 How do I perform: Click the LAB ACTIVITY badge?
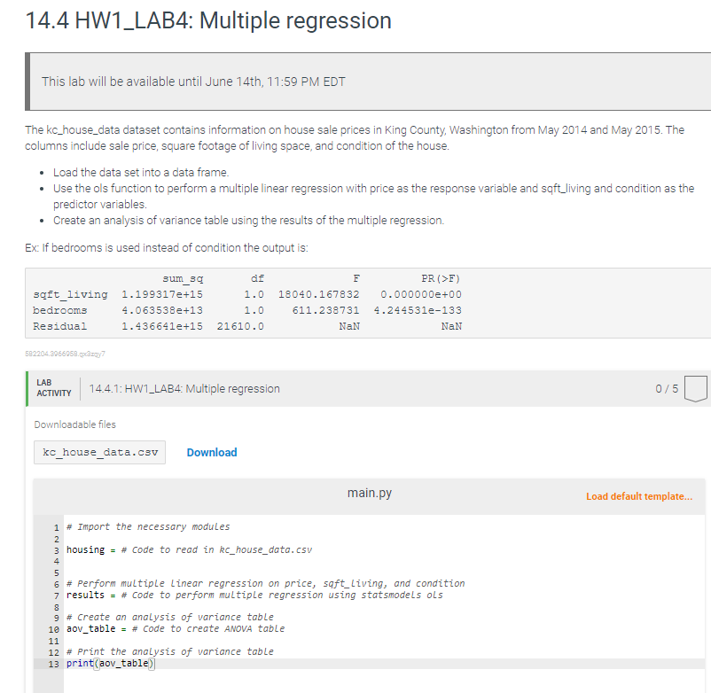[53, 388]
